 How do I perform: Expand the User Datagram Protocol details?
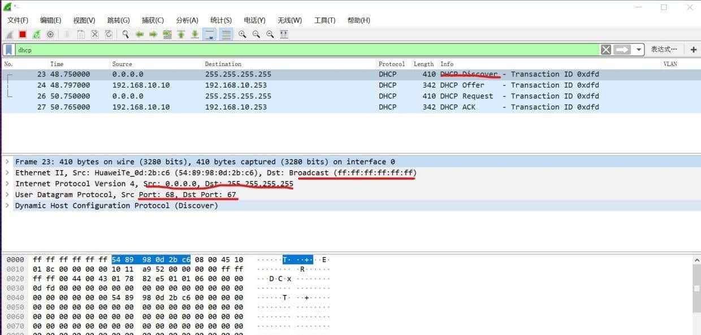pyautogui.click(x=6, y=194)
